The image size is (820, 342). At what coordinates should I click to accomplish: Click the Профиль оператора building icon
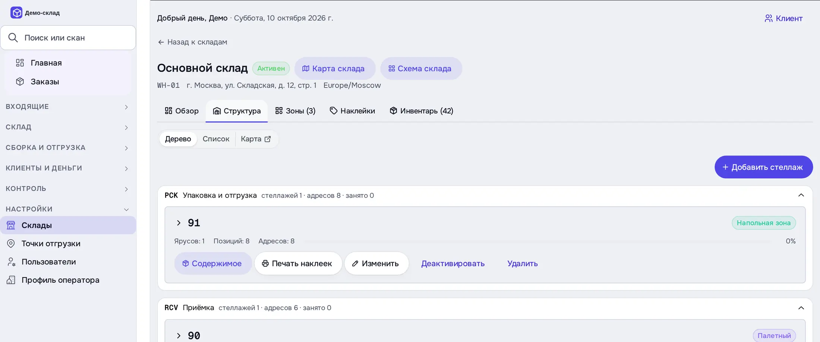pyautogui.click(x=11, y=280)
